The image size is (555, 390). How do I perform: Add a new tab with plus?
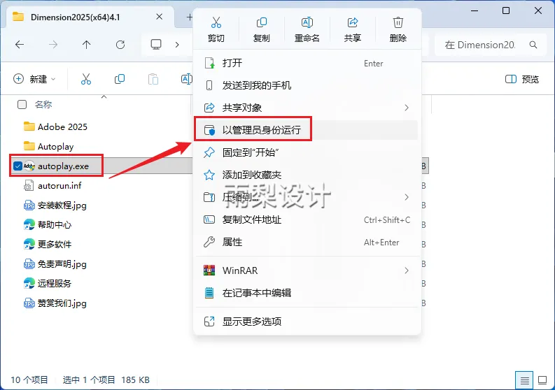[x=190, y=17]
